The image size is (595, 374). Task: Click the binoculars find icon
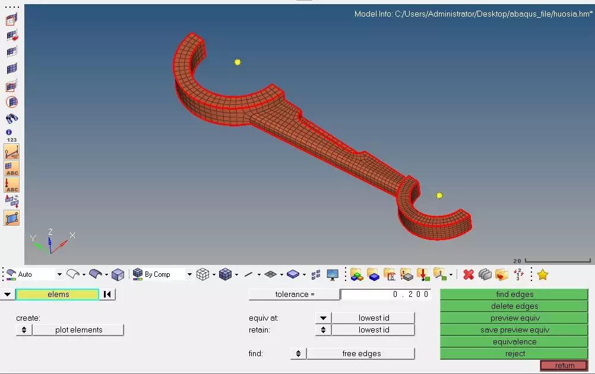coord(12,119)
